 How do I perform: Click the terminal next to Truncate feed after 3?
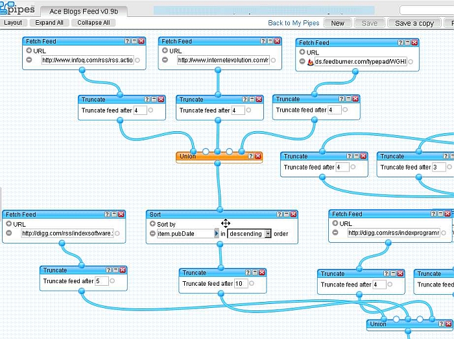(x=449, y=167)
